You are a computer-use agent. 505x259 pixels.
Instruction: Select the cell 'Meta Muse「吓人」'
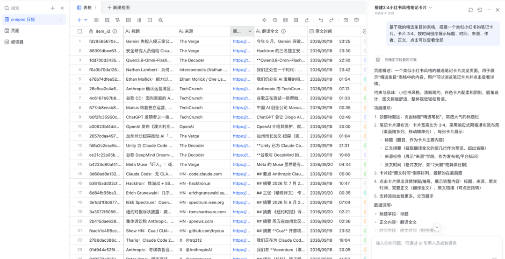tap(151, 165)
